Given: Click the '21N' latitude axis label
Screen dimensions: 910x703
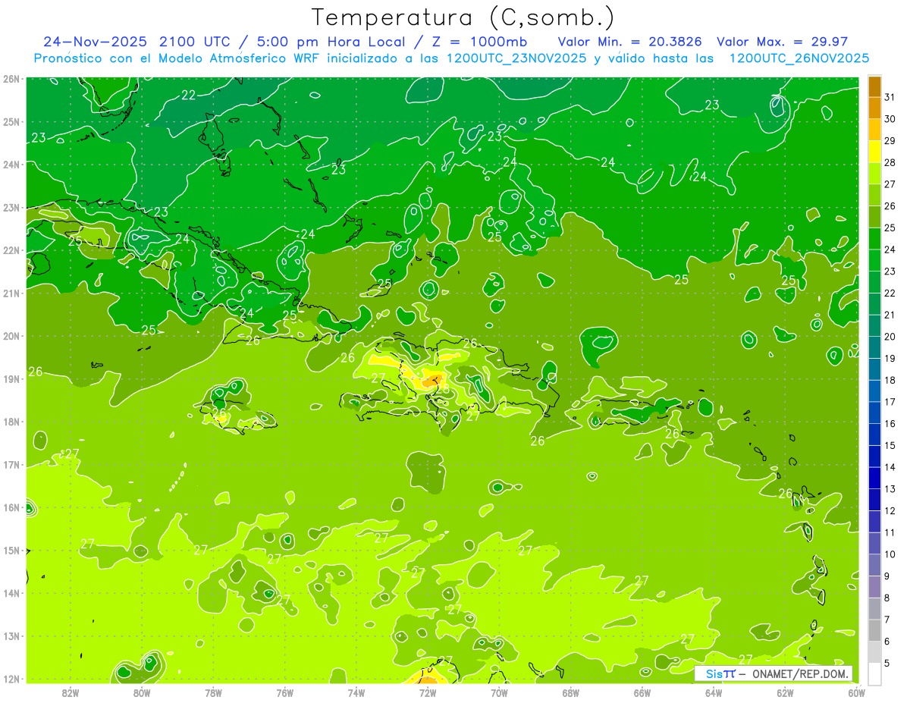Looking at the screenshot, I should tap(11, 293).
